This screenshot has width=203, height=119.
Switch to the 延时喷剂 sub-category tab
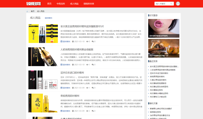[x=49, y=18]
